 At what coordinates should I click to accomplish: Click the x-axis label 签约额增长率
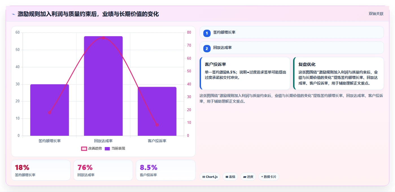click(x=50, y=141)
